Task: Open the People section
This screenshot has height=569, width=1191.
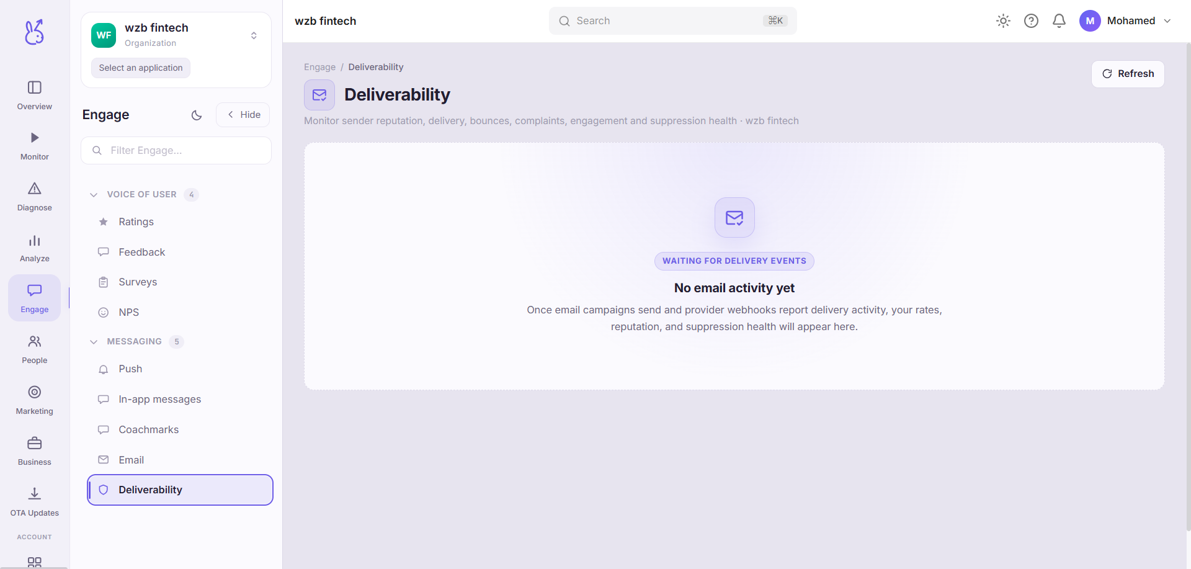Action: (35, 349)
